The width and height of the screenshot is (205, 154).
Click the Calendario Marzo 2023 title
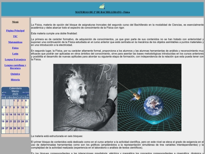tap(15, 91)
